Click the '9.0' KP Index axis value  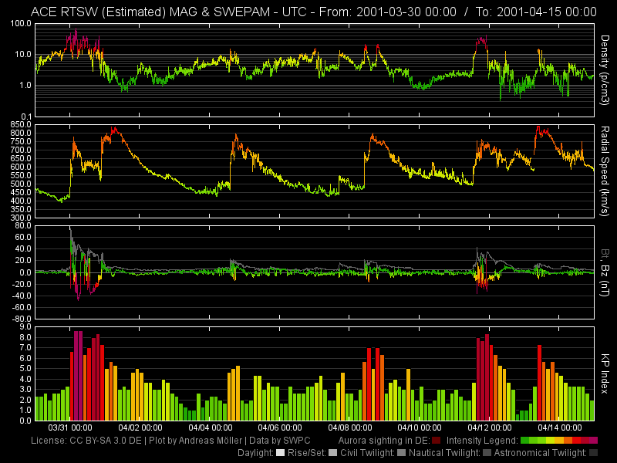25,326
